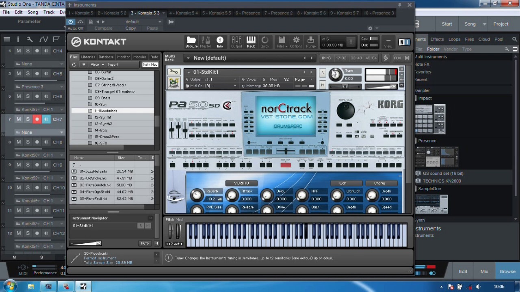Toggle monitor on track CH7

[x=46, y=119]
